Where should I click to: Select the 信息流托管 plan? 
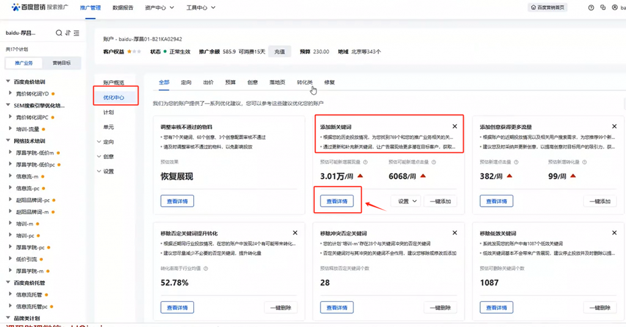click(x=29, y=295)
